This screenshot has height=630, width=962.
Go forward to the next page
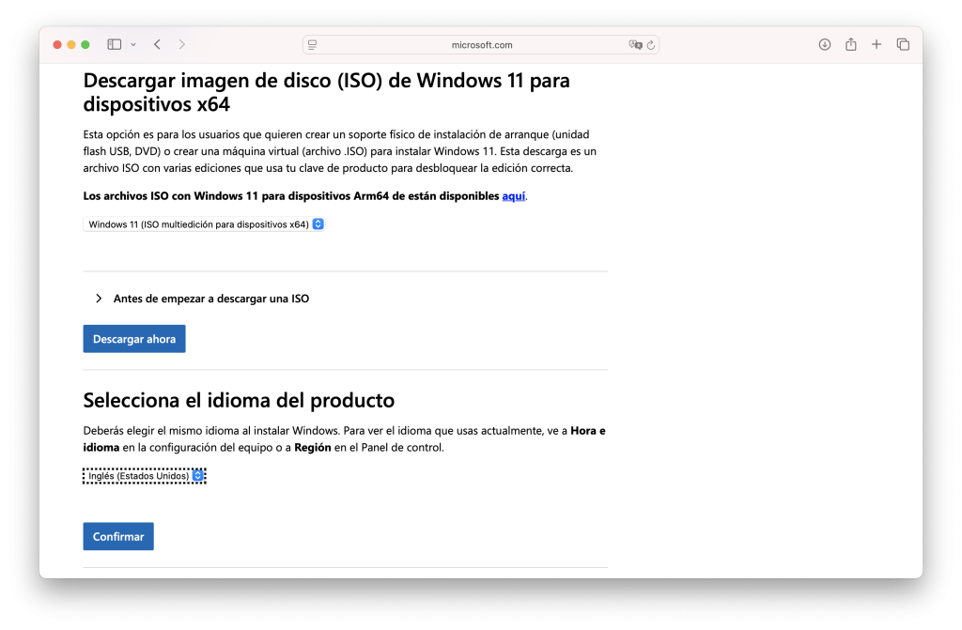click(181, 44)
